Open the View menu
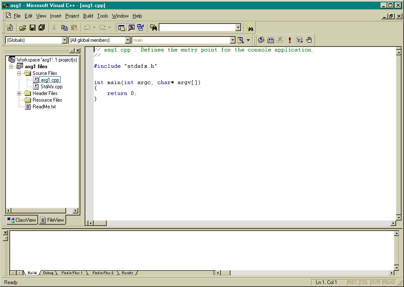The height and width of the screenshot is (287, 404). (x=41, y=16)
